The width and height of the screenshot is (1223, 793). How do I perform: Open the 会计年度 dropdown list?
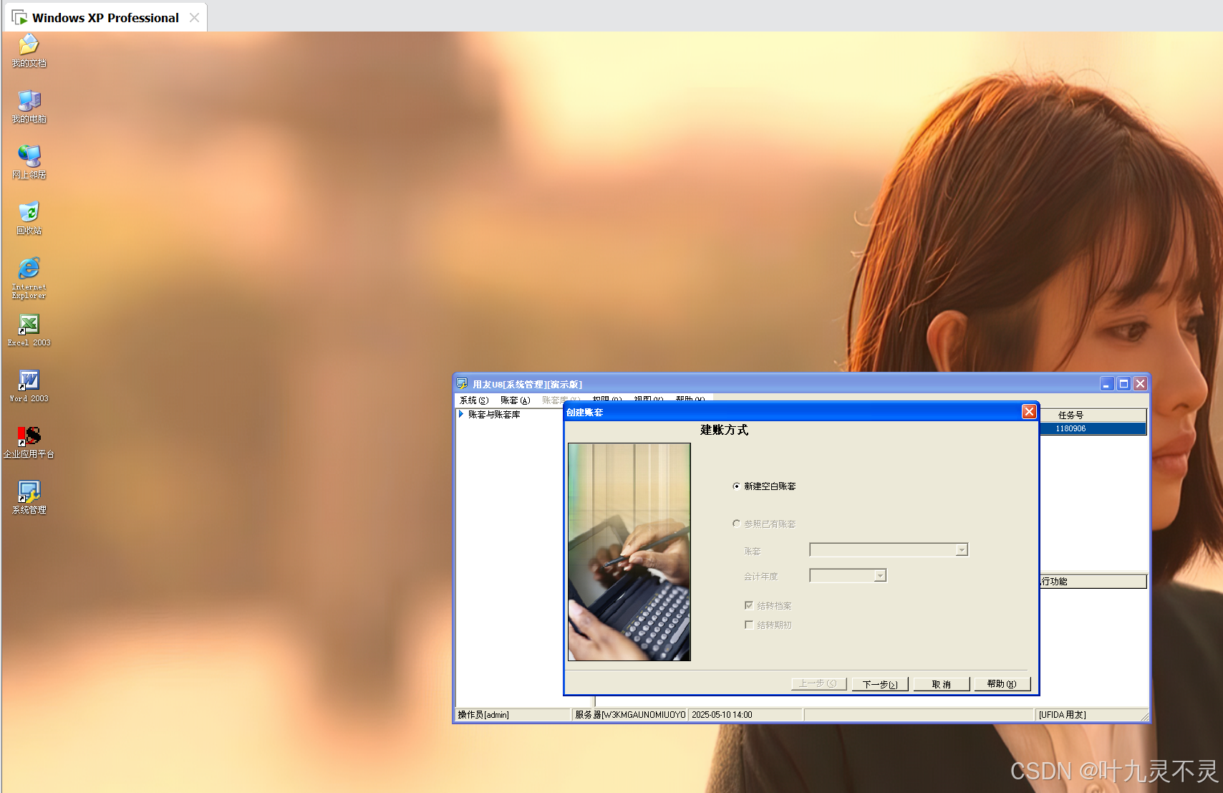[880, 576]
